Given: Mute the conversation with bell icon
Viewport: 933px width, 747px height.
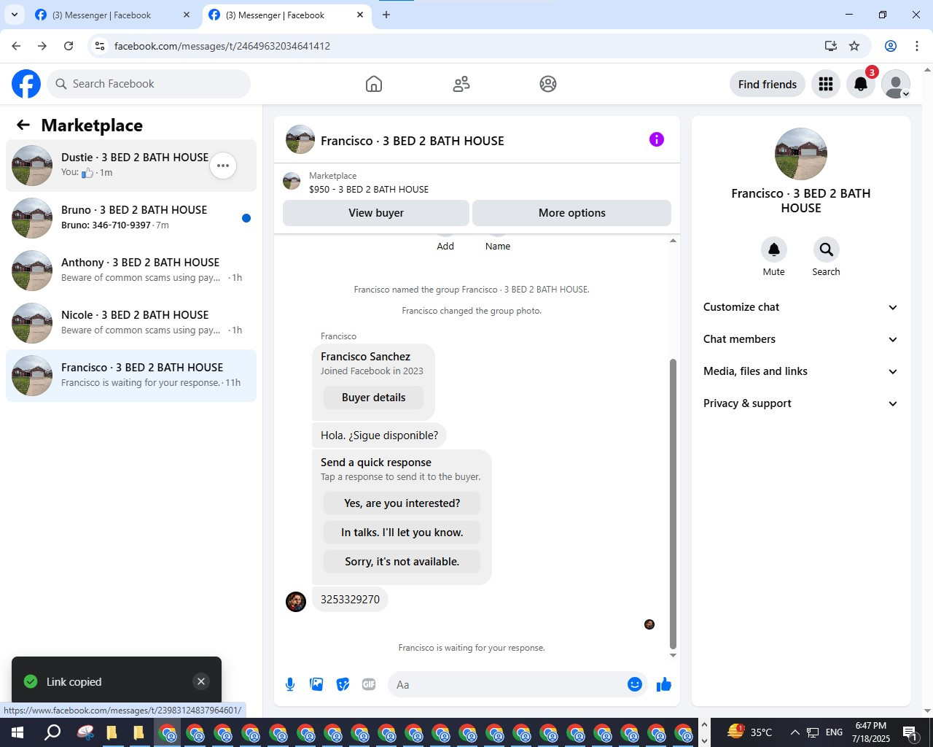Looking at the screenshot, I should [774, 249].
